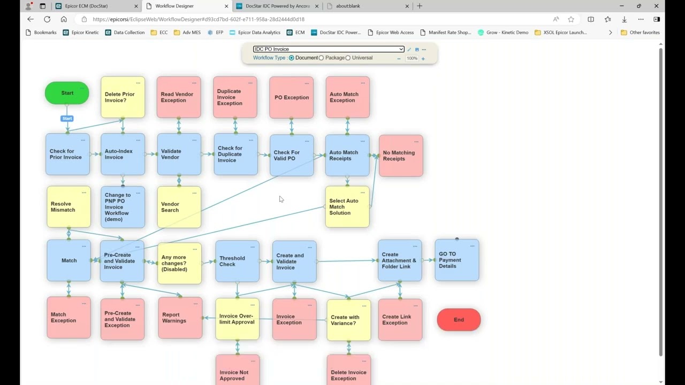Select the Match Exception step
This screenshot has width=685, height=385.
point(68,318)
